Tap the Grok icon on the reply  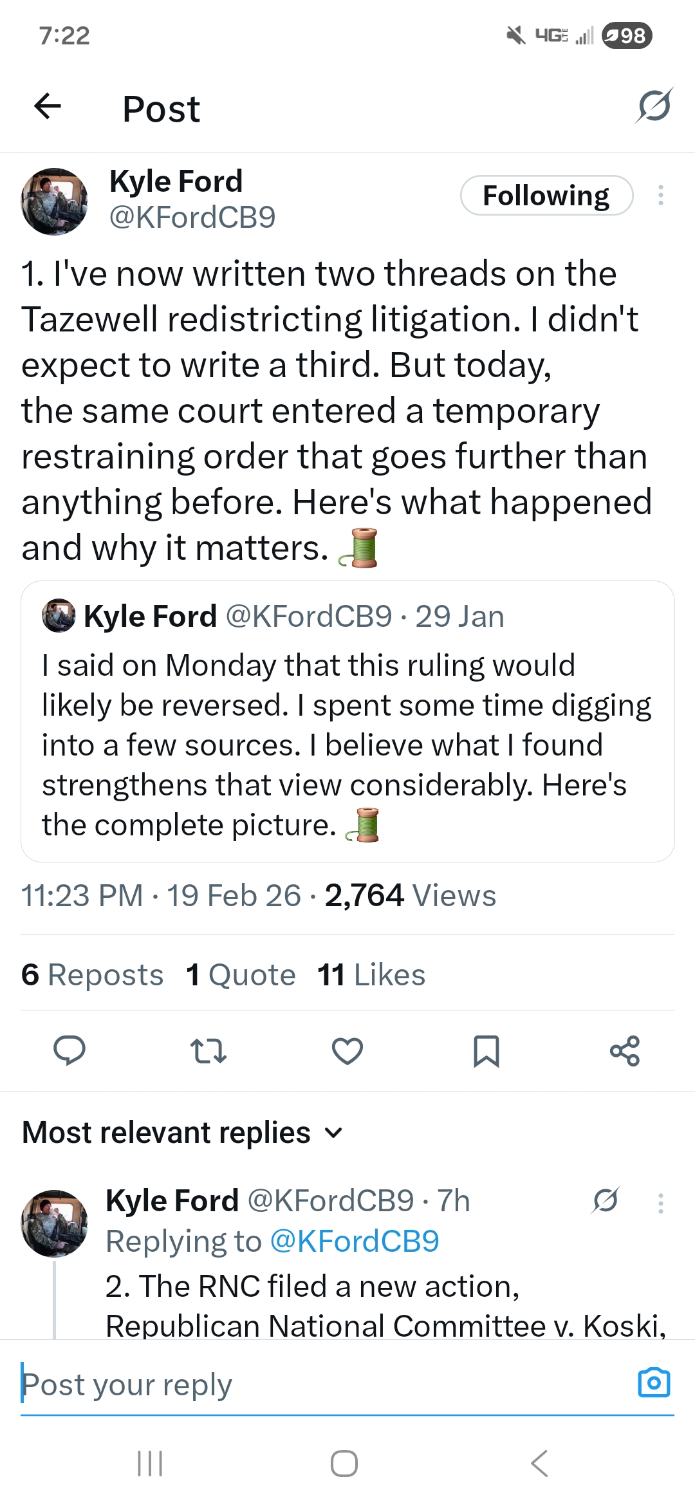click(x=606, y=1201)
